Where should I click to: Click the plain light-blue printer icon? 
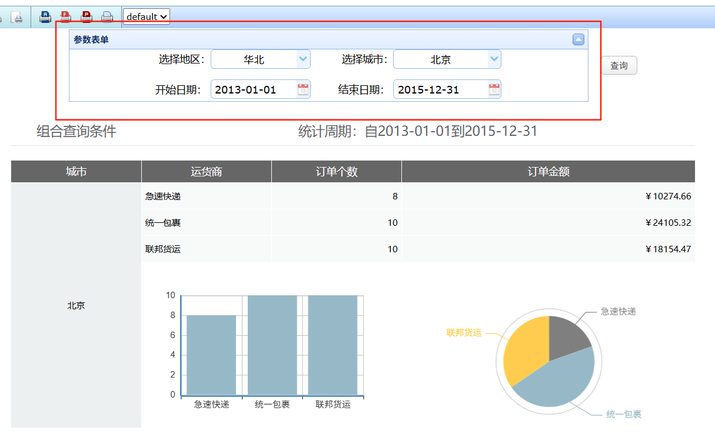point(107,17)
